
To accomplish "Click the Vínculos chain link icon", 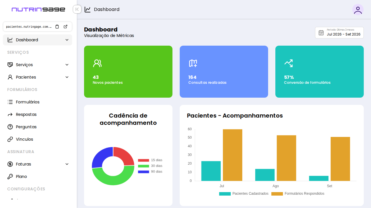I will pos(10,139).
